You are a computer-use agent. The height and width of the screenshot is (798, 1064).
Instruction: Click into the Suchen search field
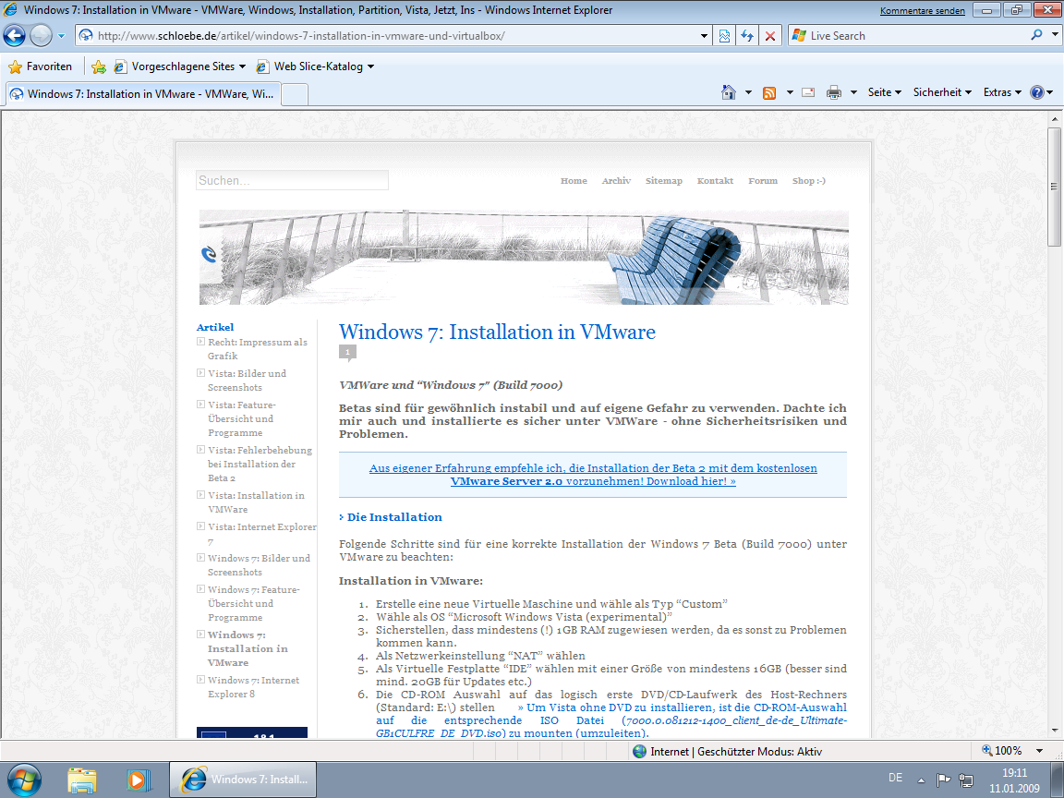292,181
